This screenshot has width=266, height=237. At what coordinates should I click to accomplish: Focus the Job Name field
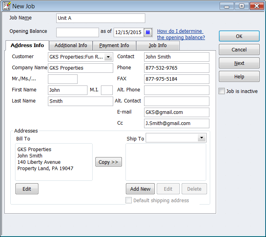(101, 18)
